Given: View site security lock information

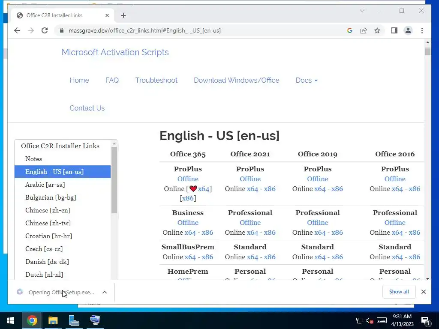Looking at the screenshot, I should click(62, 30).
